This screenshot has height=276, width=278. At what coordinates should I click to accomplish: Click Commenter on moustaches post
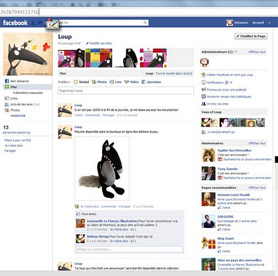[x=92, y=115]
